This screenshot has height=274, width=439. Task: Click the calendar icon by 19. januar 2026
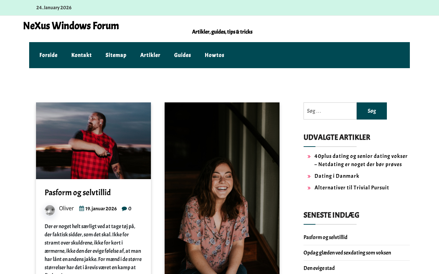click(x=82, y=209)
